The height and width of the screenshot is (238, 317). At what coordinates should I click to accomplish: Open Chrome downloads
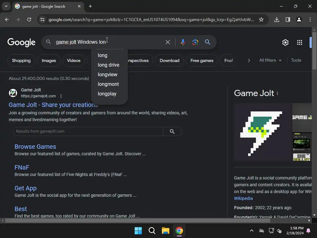277,20
